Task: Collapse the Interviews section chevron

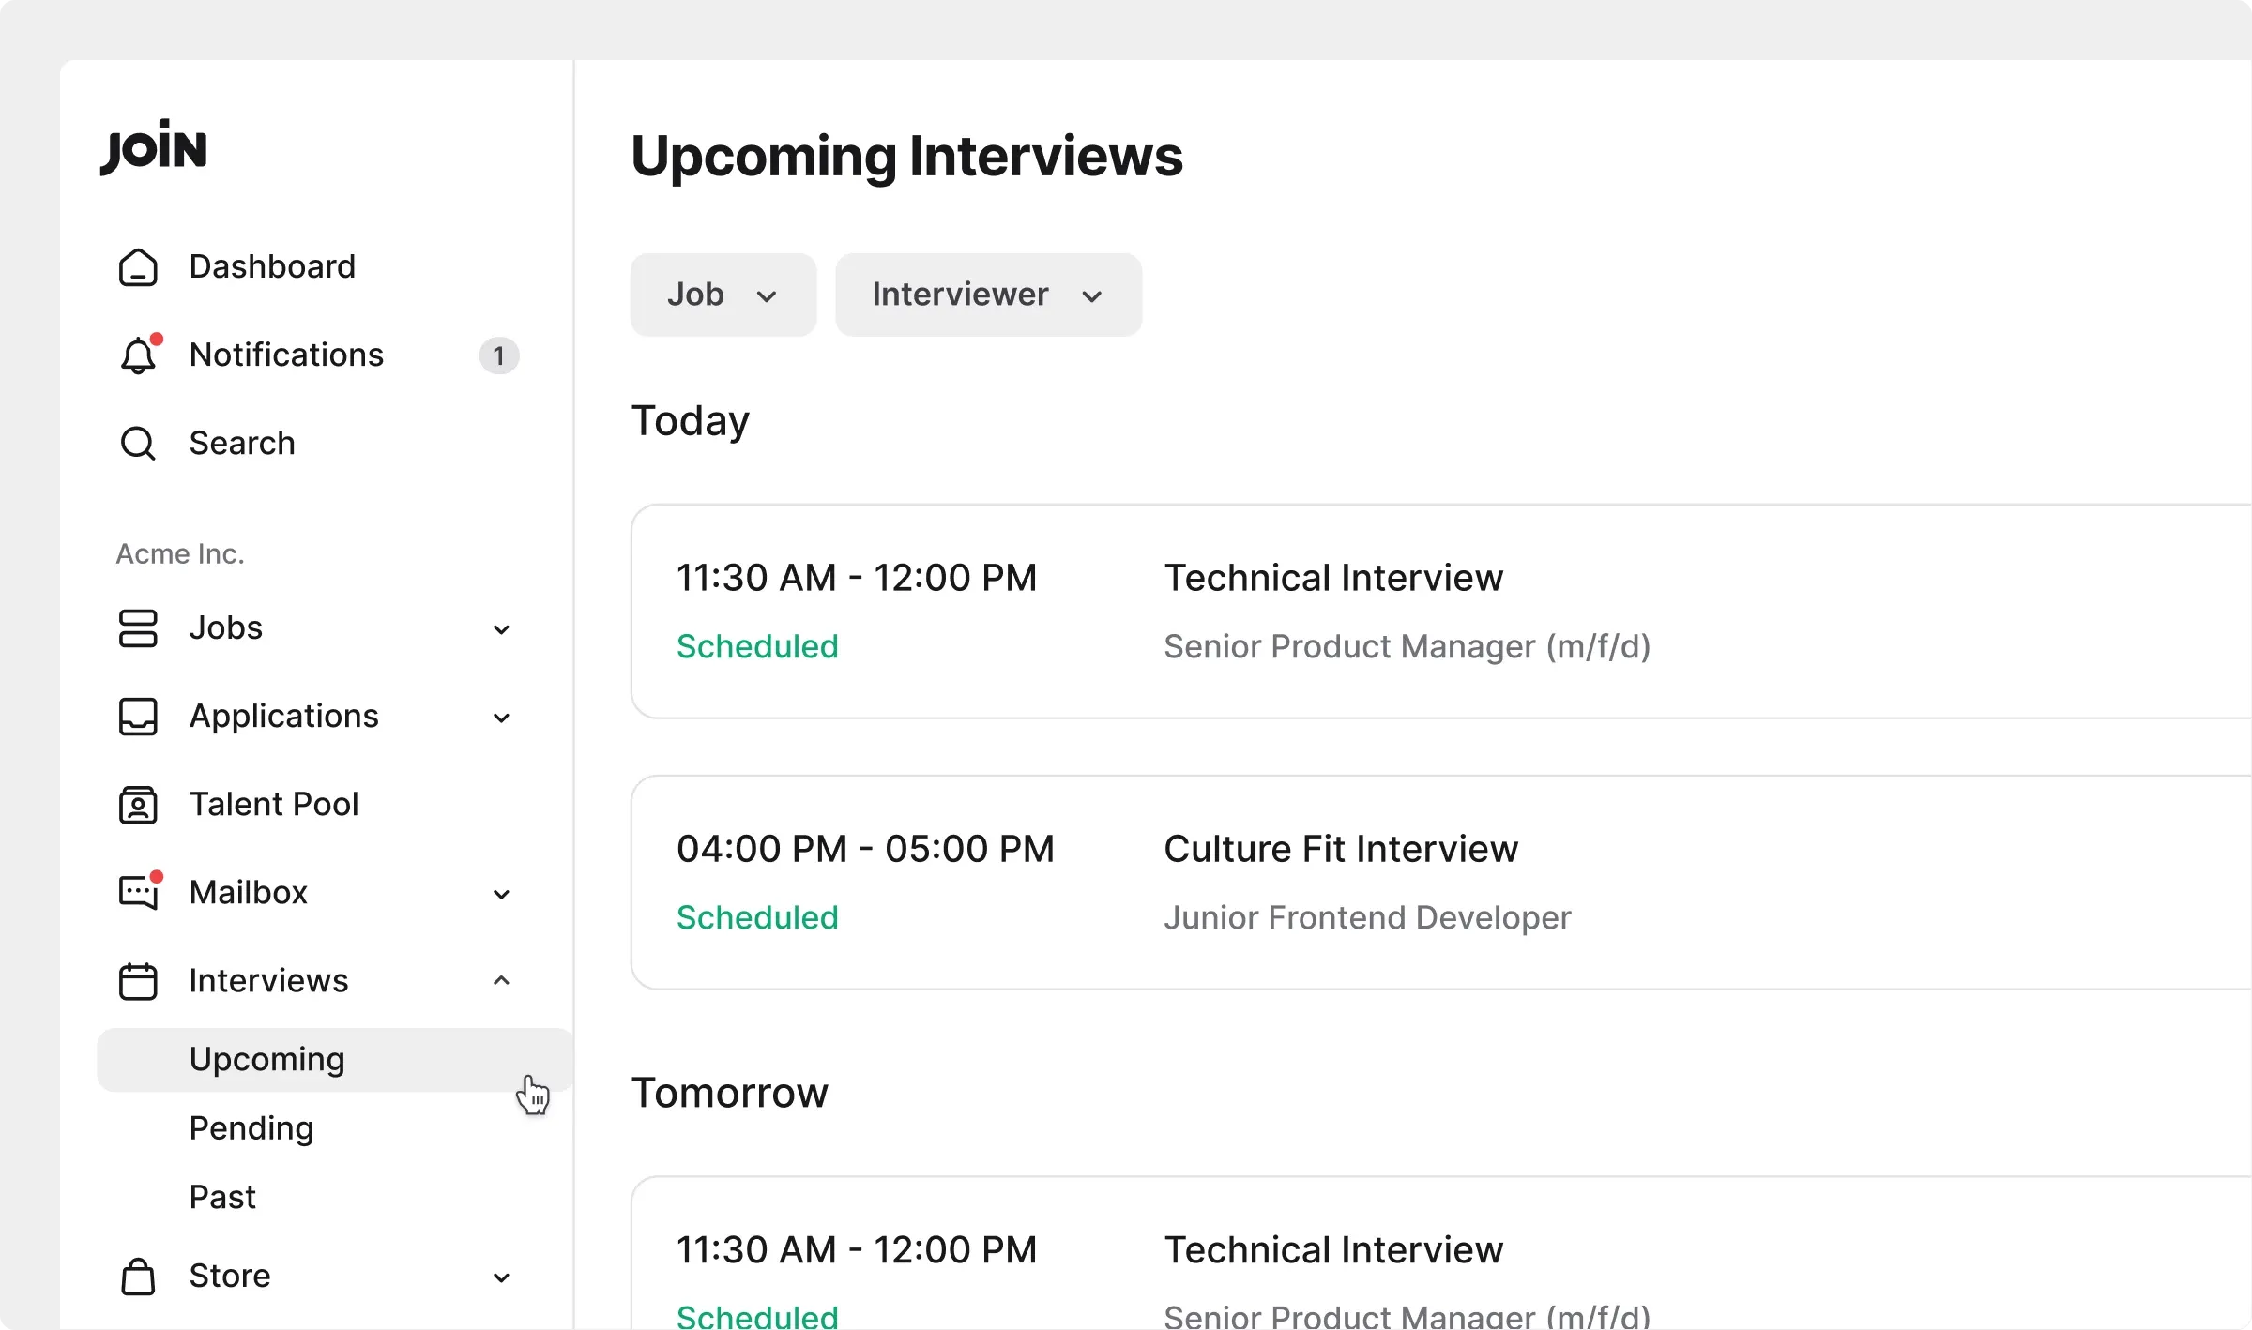Action: tap(502, 980)
